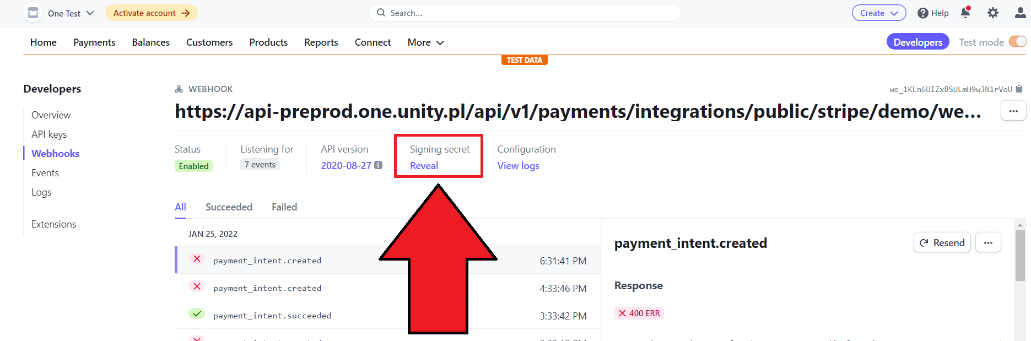The image size is (1031, 341).
Task: Open the Payments section
Action: click(x=94, y=42)
